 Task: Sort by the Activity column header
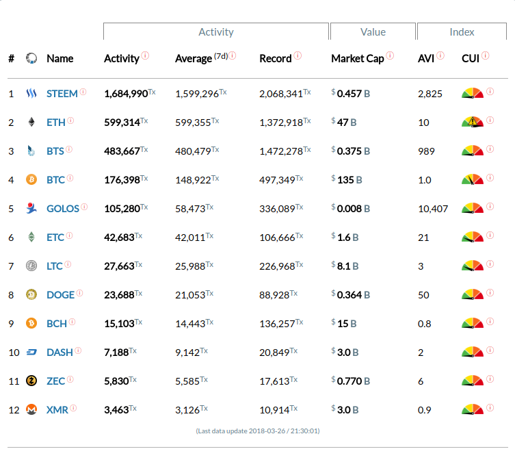click(x=122, y=59)
